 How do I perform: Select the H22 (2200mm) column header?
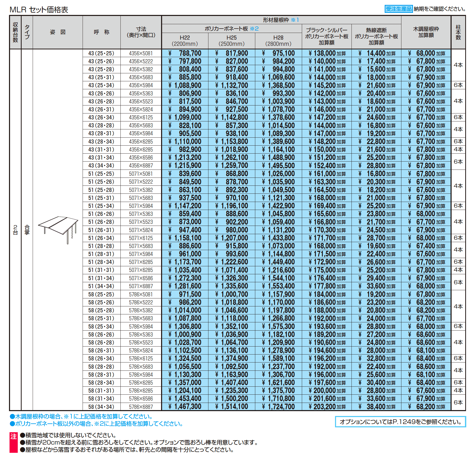(x=185, y=41)
